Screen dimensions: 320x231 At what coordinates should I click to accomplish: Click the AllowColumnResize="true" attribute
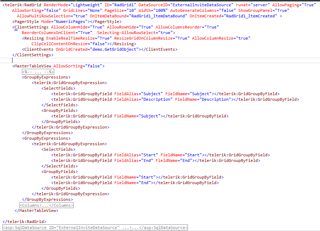(x=221, y=38)
